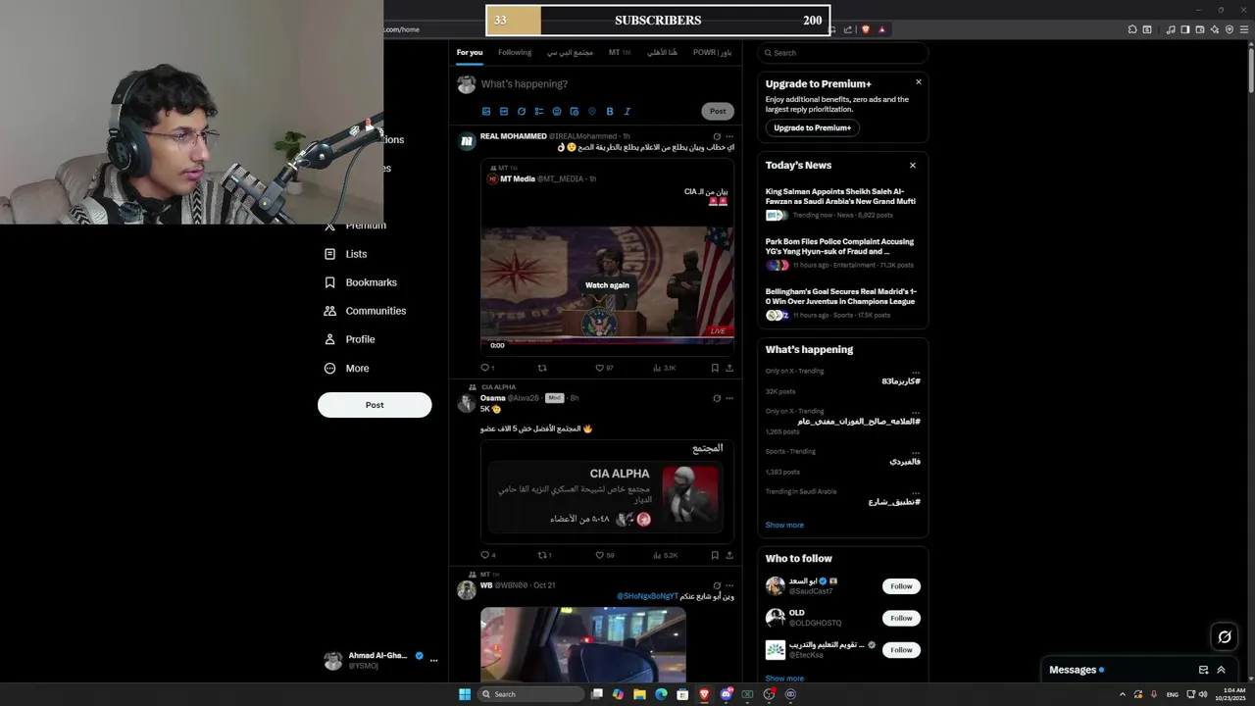This screenshot has height=706, width=1255.
Task: Click Watch again on the CIA video
Action: tap(607, 285)
